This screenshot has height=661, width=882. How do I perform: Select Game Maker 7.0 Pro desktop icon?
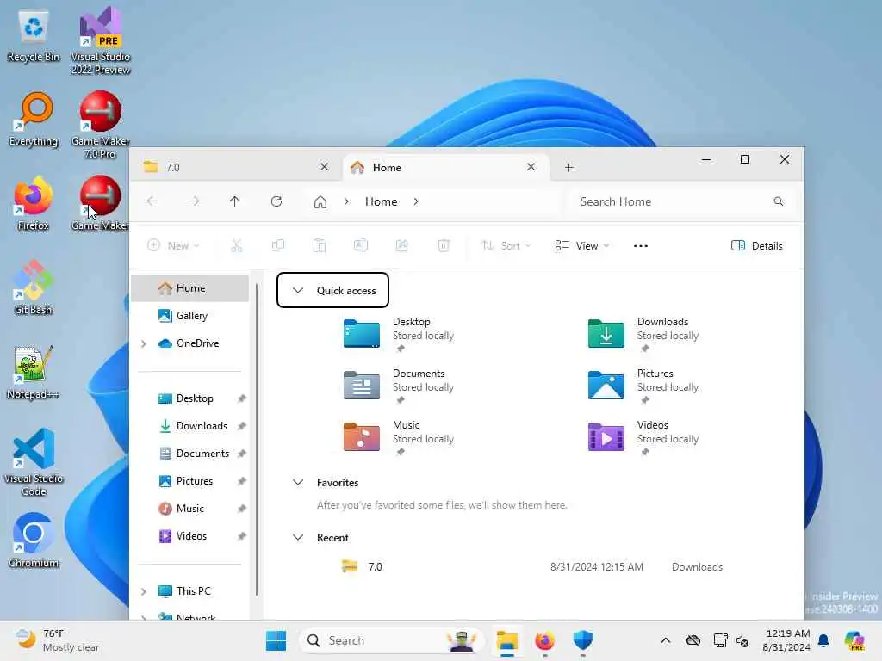click(100, 125)
